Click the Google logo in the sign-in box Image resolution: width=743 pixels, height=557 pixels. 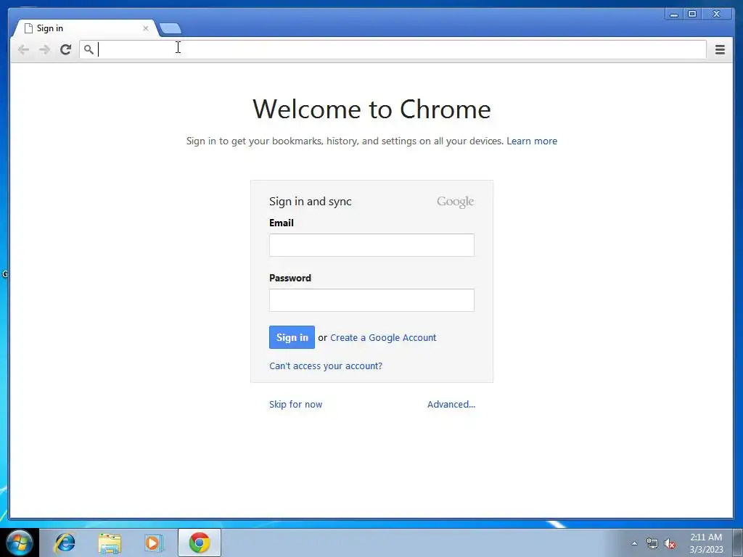456,202
